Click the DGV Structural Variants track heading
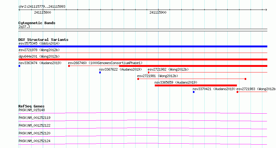The height and width of the screenshot is (148, 276). [43, 40]
